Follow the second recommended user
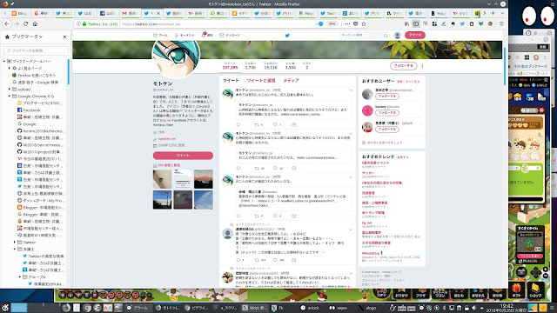Viewport: 557px width, 313px height. click(386, 113)
